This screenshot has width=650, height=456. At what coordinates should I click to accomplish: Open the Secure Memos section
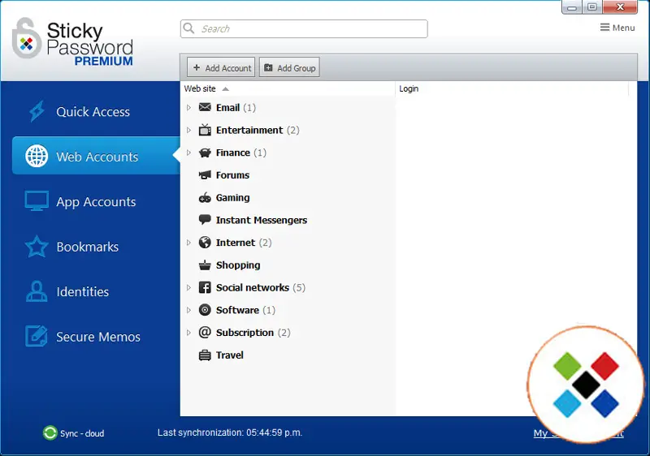click(x=98, y=337)
